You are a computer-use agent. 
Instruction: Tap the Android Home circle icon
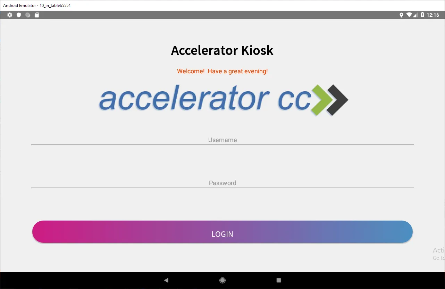[222, 280]
